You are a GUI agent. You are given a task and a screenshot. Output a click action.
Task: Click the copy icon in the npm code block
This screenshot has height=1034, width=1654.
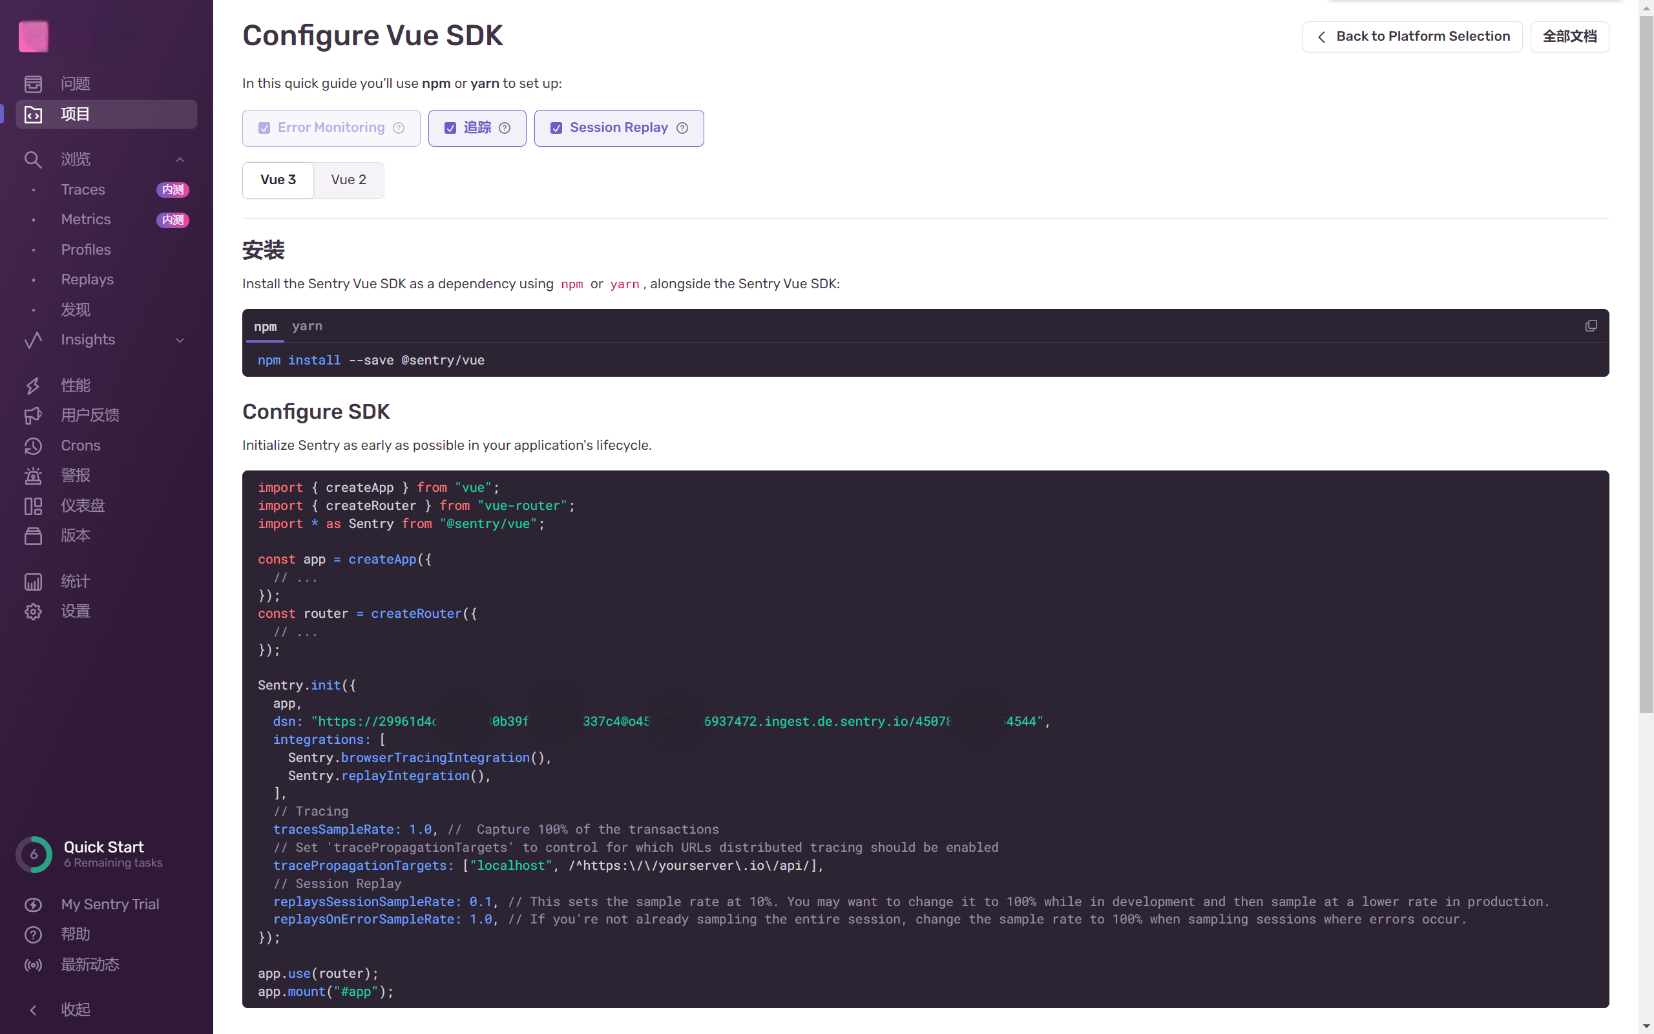[1591, 326]
